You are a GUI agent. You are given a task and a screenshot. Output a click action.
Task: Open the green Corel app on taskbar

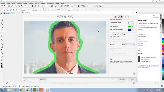pyautogui.click(x=35, y=90)
